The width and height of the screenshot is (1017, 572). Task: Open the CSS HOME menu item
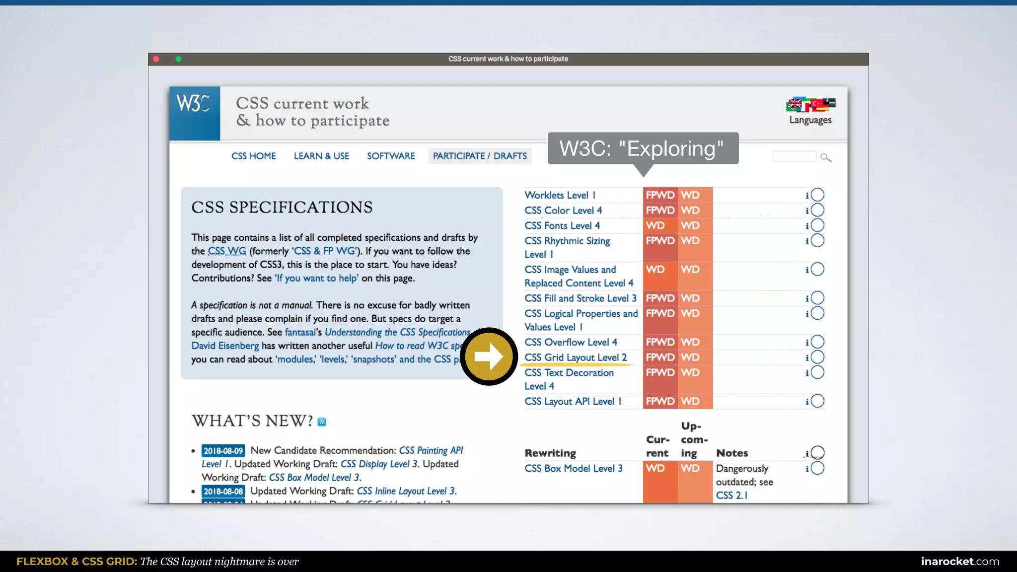click(253, 156)
